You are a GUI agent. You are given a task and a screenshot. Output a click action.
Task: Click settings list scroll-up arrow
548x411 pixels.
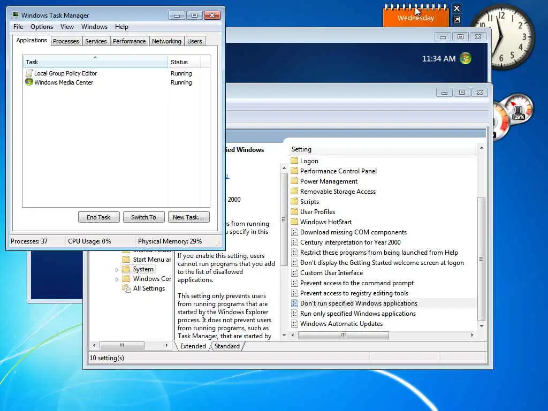click(x=481, y=148)
